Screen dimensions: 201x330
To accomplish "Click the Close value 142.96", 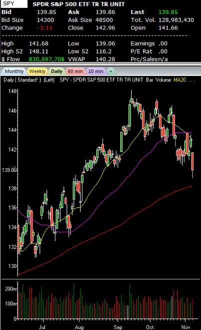I will click(x=105, y=28).
